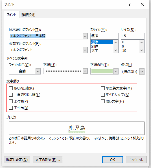Open 下線 underline style dropdown
151x168 pixels.
(x=85, y=71)
